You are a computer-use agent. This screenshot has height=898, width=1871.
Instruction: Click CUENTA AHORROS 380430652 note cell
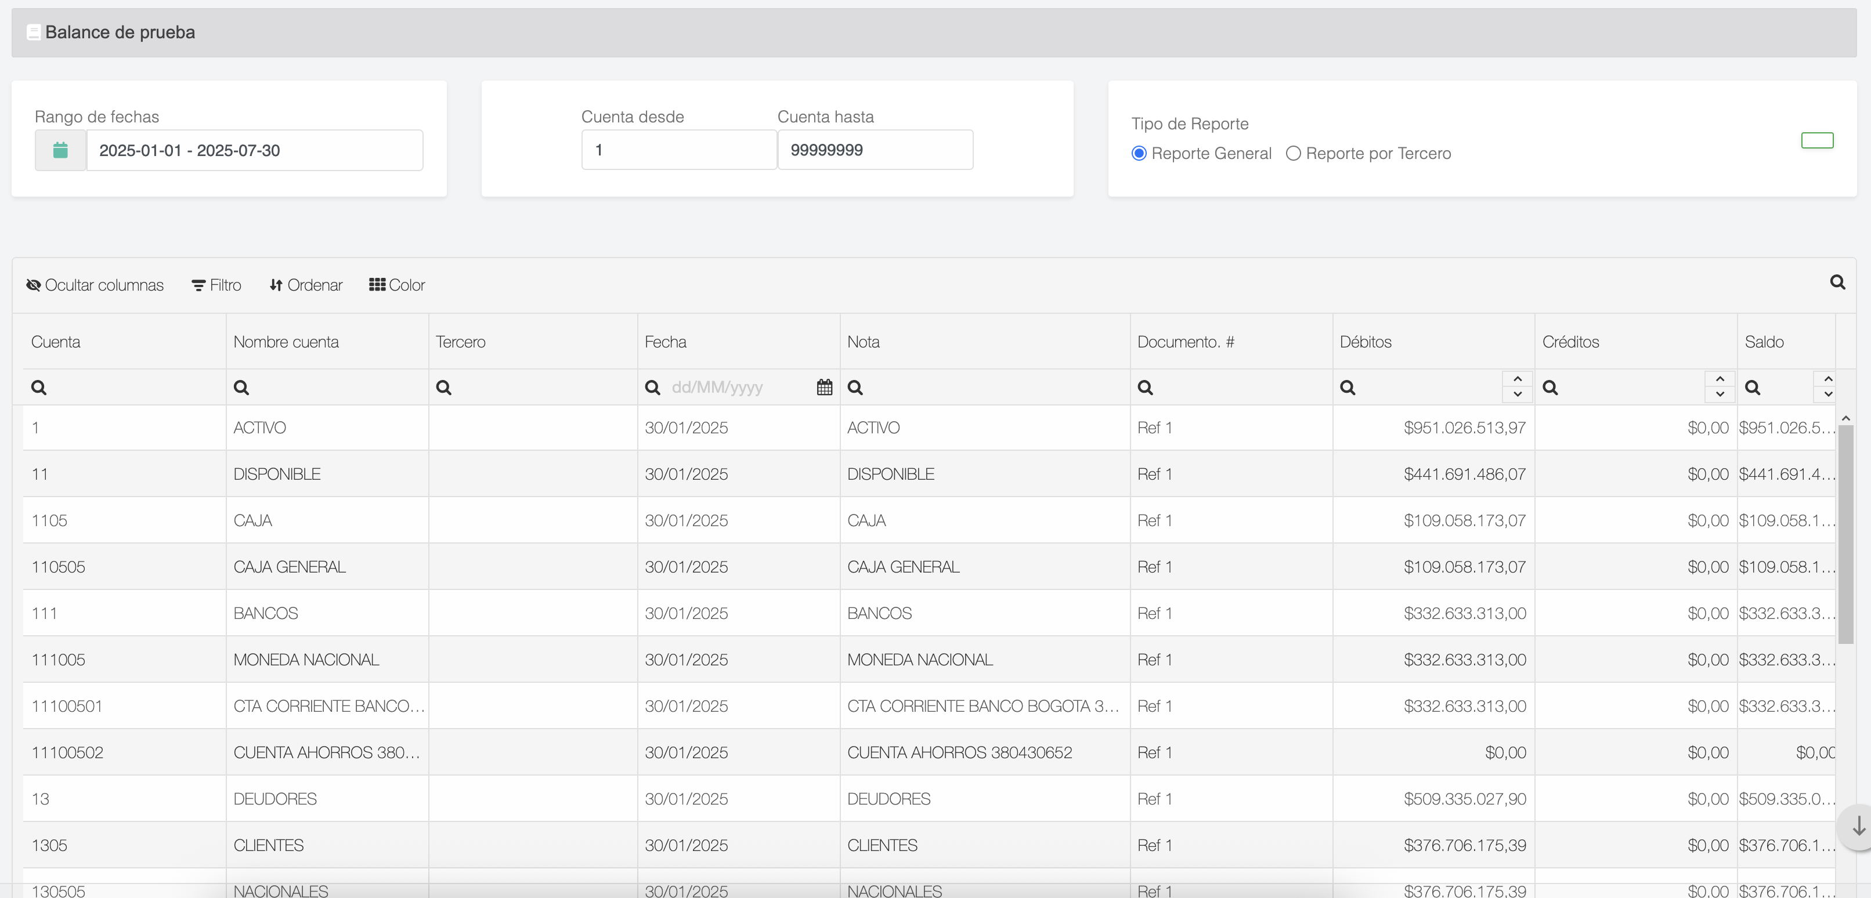(985, 753)
